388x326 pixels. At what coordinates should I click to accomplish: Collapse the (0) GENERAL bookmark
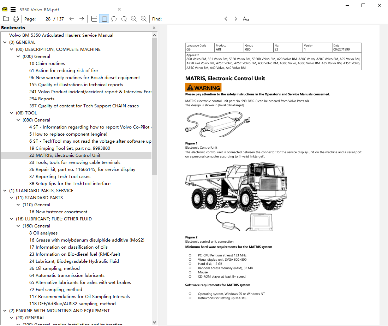pos(5,42)
